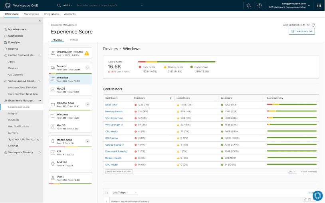Sort by the Poor Score arrow icon

[170, 98]
